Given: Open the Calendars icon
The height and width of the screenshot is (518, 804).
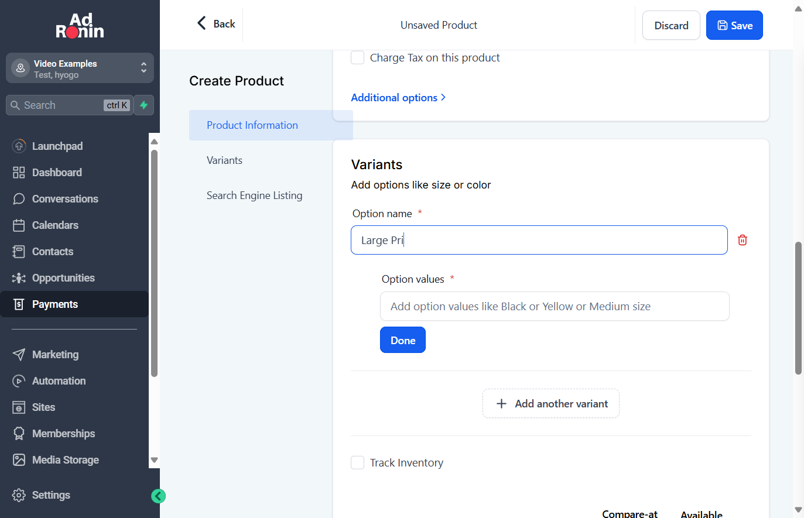Looking at the screenshot, I should click(19, 225).
